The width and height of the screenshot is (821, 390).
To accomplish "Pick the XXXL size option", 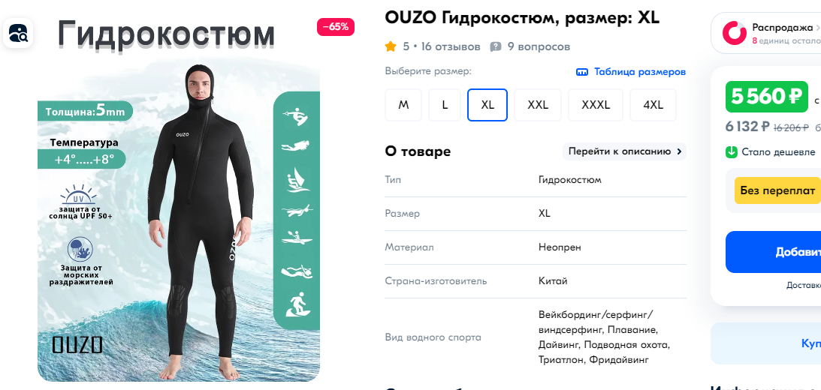I will [596, 105].
